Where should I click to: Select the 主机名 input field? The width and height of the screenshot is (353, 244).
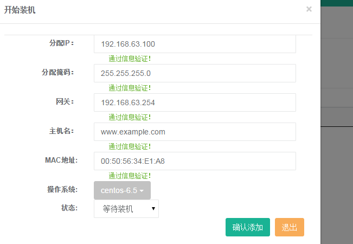coord(195,132)
